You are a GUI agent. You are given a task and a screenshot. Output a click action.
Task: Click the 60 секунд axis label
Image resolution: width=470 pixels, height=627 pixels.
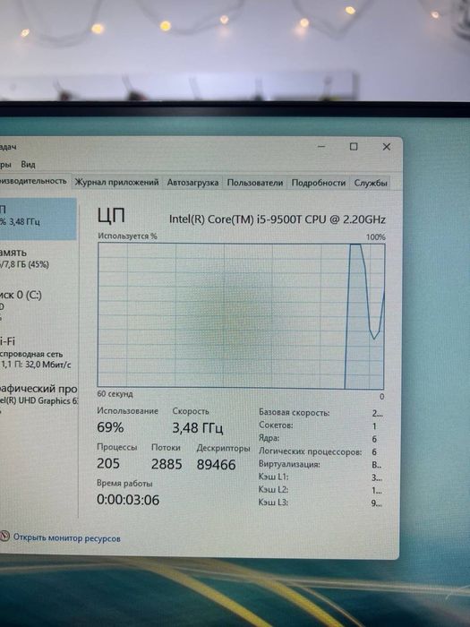(115, 394)
